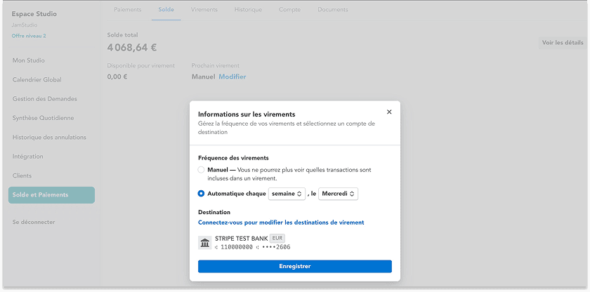
Task: Open the semaine frequency dropdown
Action: (x=287, y=194)
